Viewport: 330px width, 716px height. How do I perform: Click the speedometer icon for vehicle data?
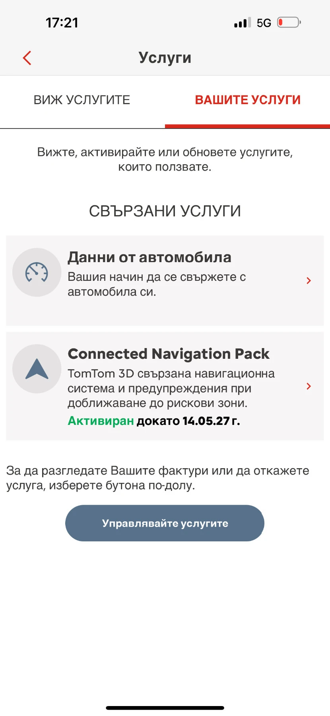point(37,272)
